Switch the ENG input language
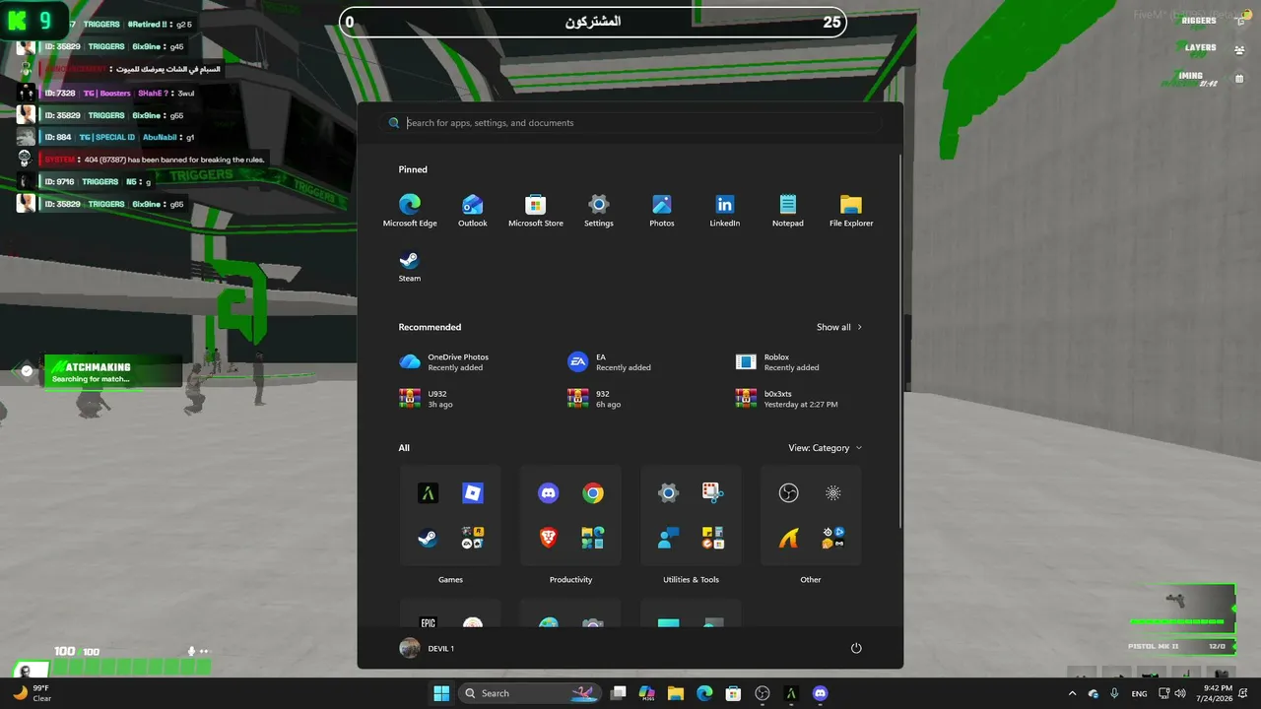1261x709 pixels. tap(1139, 693)
